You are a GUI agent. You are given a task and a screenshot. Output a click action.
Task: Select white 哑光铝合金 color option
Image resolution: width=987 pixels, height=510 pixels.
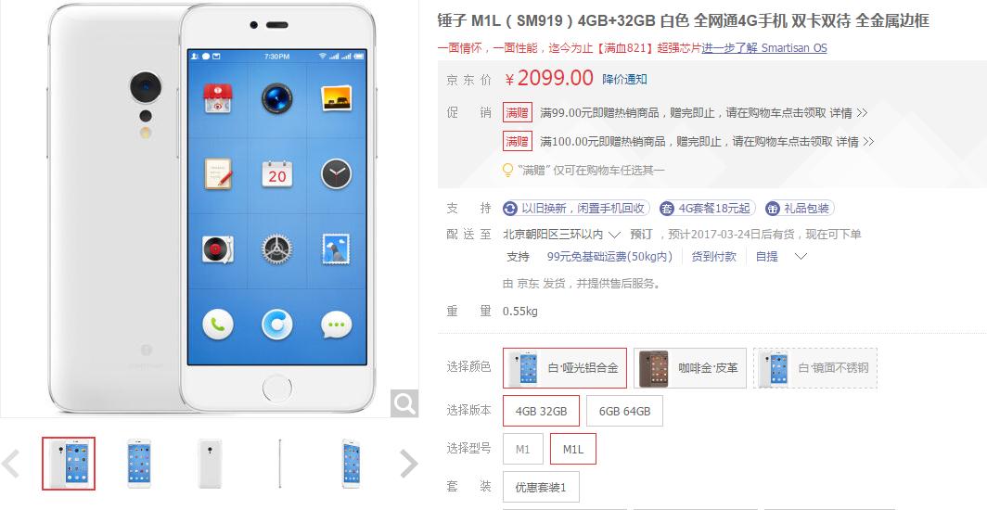coord(565,368)
